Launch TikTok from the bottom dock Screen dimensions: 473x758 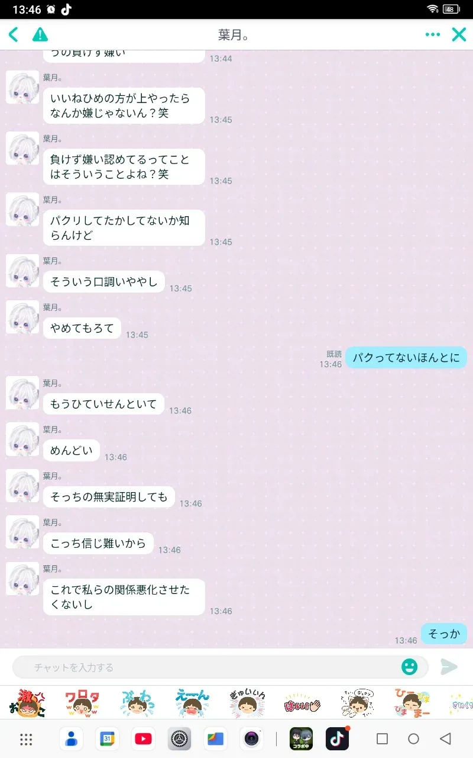[x=337, y=738]
